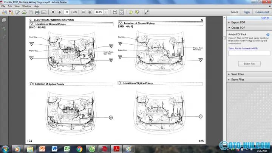Open the Edit menu
This screenshot has width=272, height=153.
coord(10,6)
